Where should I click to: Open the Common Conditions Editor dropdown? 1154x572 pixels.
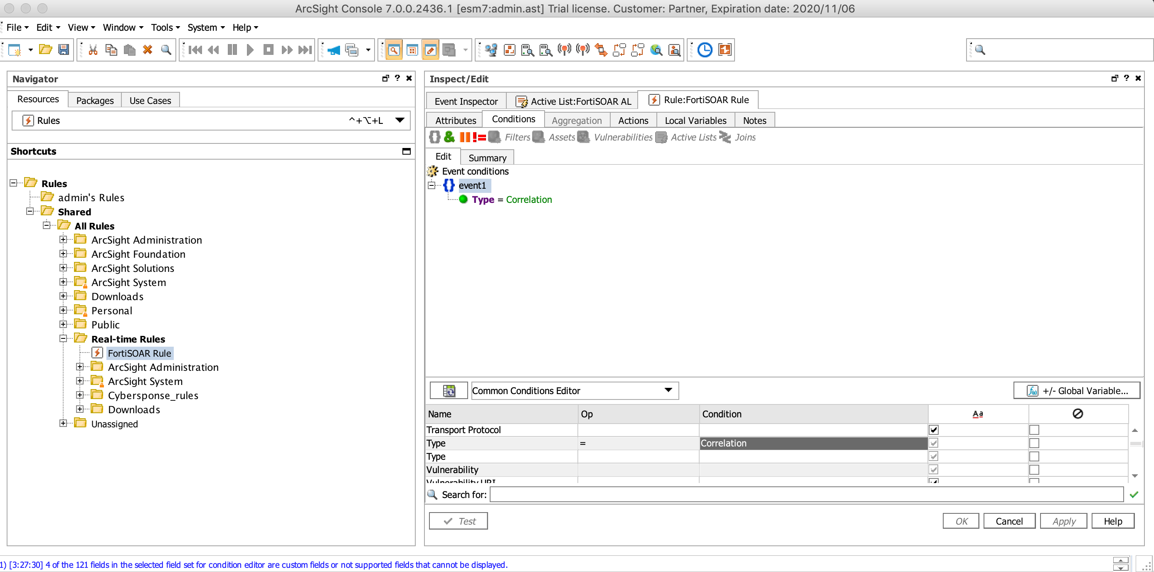(668, 390)
